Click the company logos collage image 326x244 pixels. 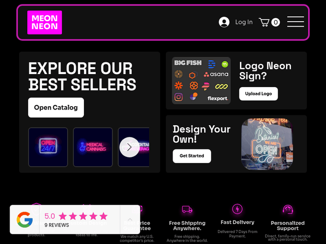click(201, 81)
